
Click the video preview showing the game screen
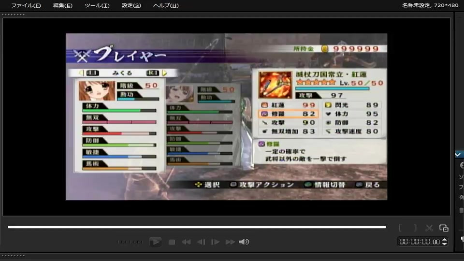coord(226,116)
